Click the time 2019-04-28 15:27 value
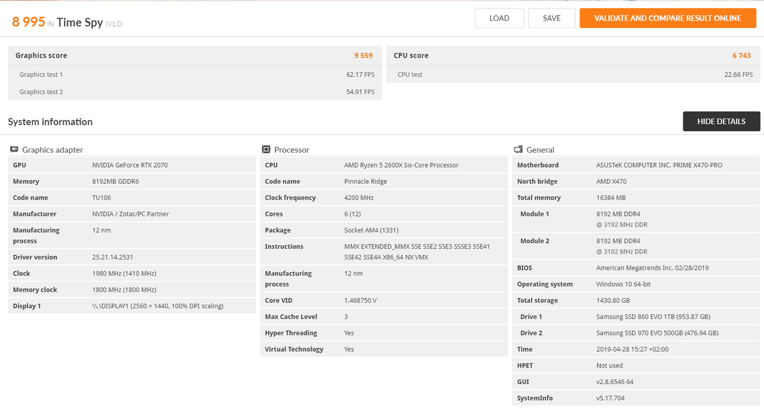This screenshot has width=764, height=408. coord(632,349)
